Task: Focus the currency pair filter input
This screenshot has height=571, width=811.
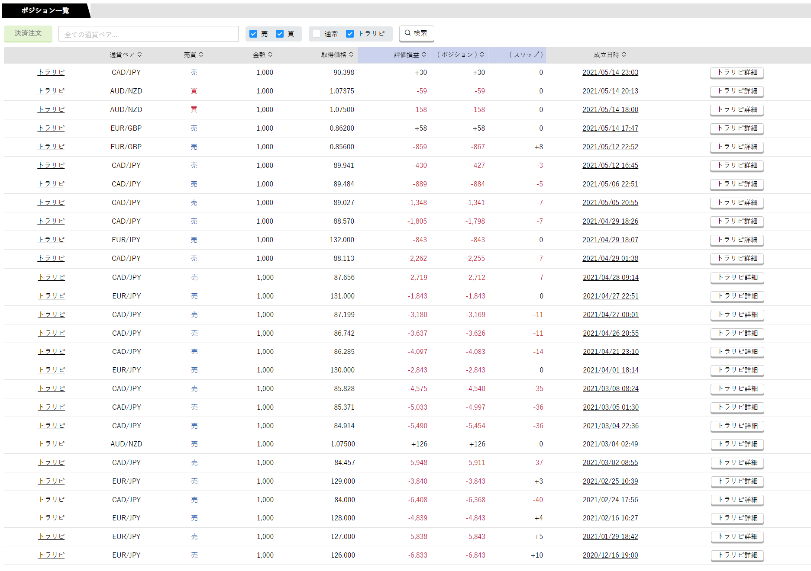Action: pyautogui.click(x=149, y=34)
